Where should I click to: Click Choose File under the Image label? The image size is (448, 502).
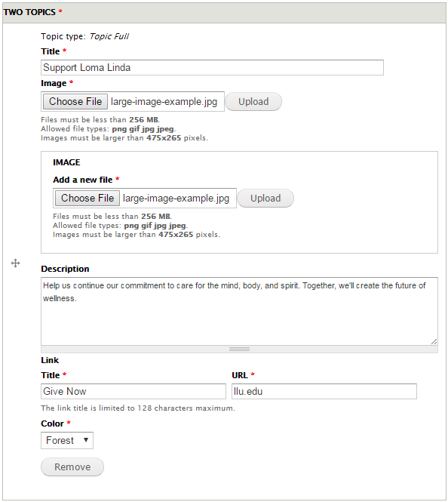coord(75,101)
